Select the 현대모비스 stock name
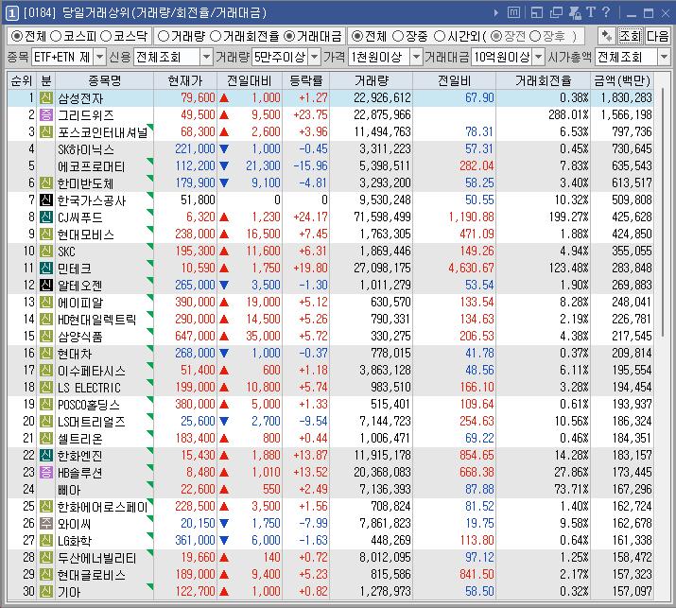The height and width of the screenshot is (608, 676). (86, 235)
